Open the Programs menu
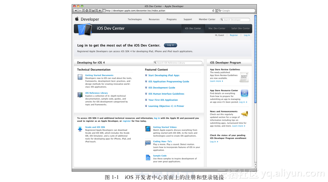The image size is (328, 182). pyautogui.click(x=172, y=19)
